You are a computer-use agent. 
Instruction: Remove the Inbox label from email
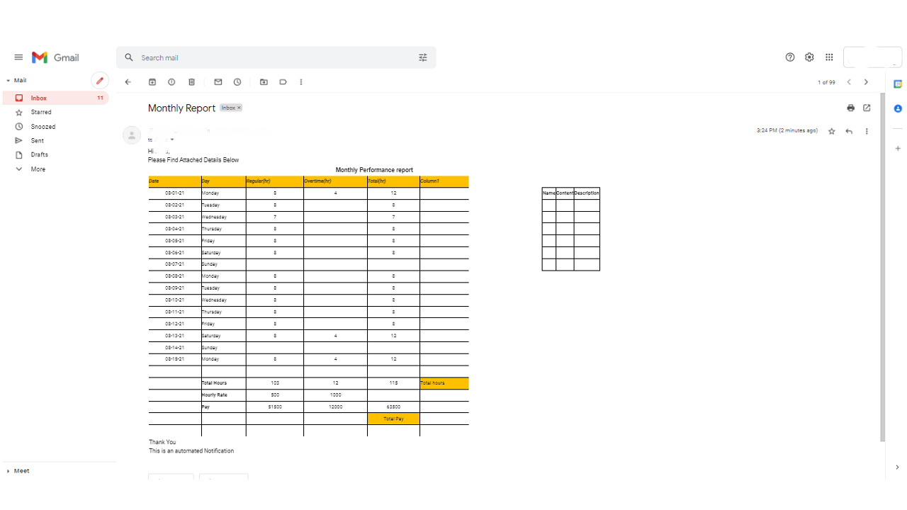(239, 108)
